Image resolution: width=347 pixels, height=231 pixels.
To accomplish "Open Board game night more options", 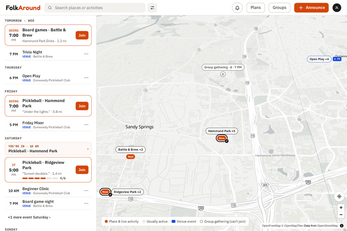I will 86,203.
